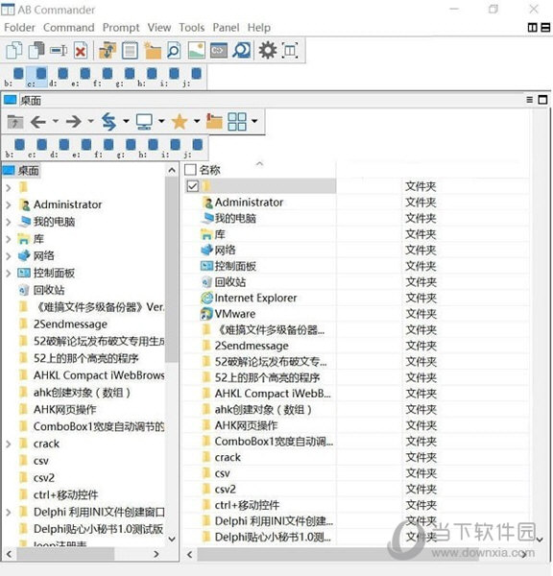The height and width of the screenshot is (576, 553).
Task: Click the Full screen brackets icon
Action: click(290, 50)
